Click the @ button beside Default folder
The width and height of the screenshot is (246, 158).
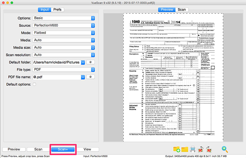(90, 62)
